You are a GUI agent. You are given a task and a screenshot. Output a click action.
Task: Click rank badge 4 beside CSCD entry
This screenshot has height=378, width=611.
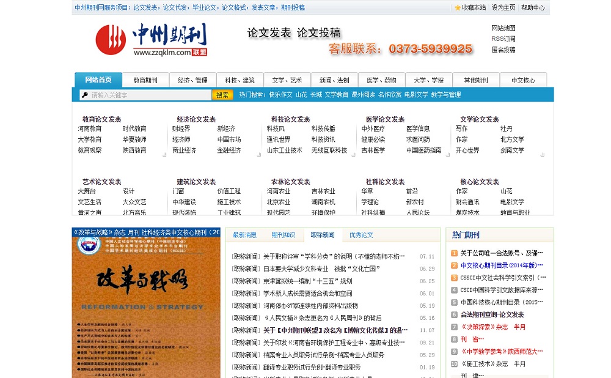(454, 291)
